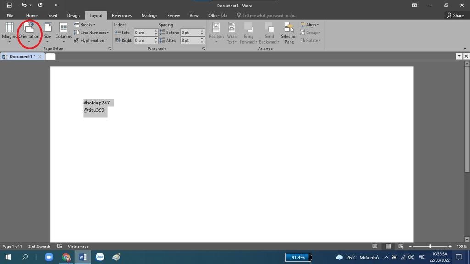Open the page Size menu

pyautogui.click(x=47, y=33)
